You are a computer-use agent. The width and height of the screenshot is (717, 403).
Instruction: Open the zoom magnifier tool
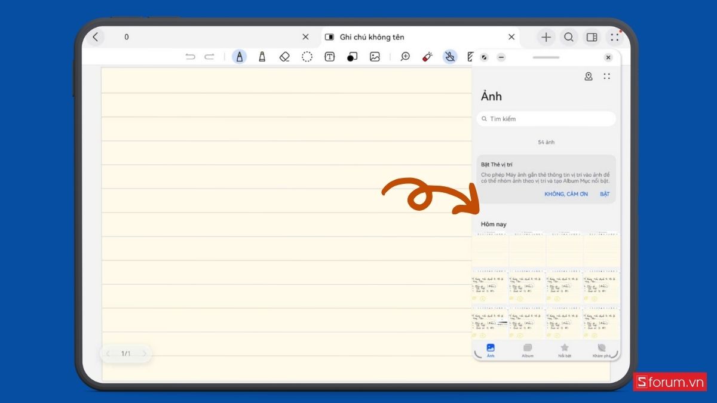click(x=405, y=57)
